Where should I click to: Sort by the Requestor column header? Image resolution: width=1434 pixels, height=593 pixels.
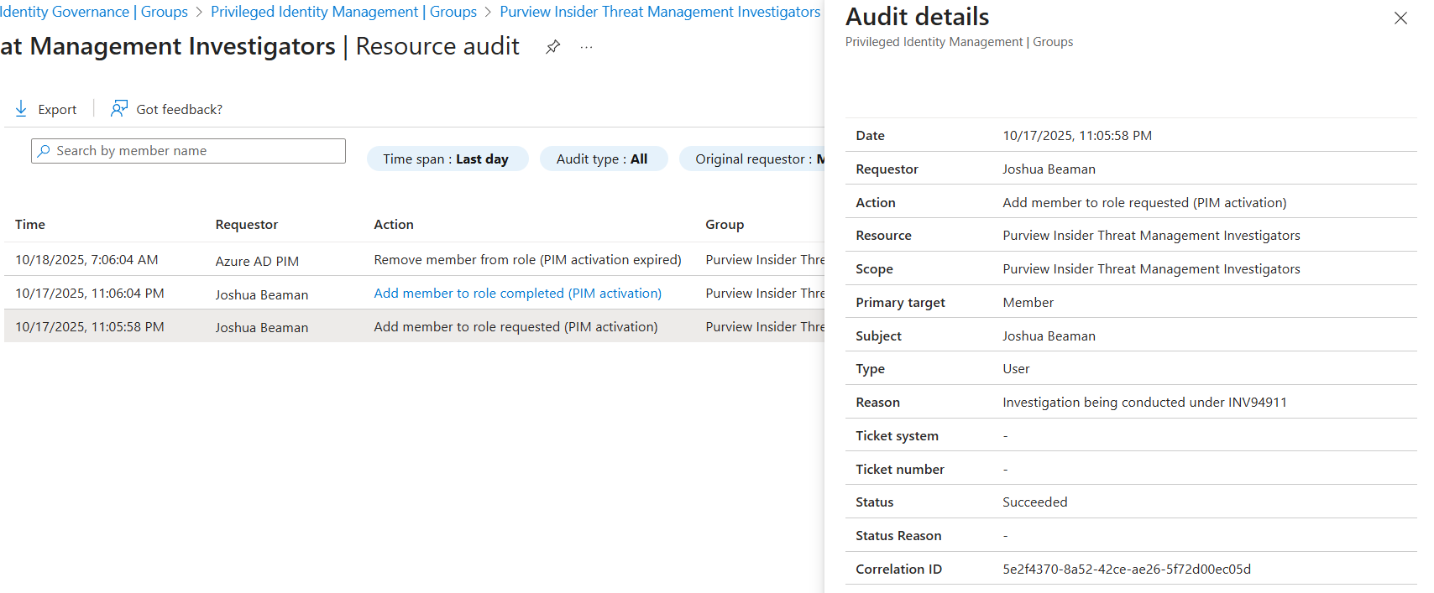[246, 224]
